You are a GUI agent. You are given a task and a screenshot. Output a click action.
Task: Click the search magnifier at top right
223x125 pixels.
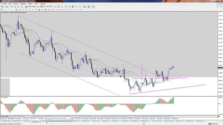tap(217, 7)
